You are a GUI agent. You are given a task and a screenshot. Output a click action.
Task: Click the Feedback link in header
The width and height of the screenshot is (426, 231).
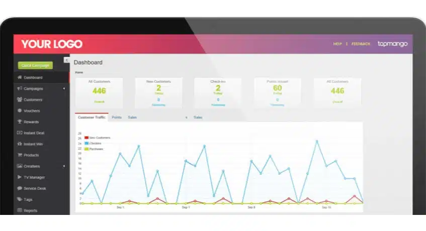click(361, 44)
